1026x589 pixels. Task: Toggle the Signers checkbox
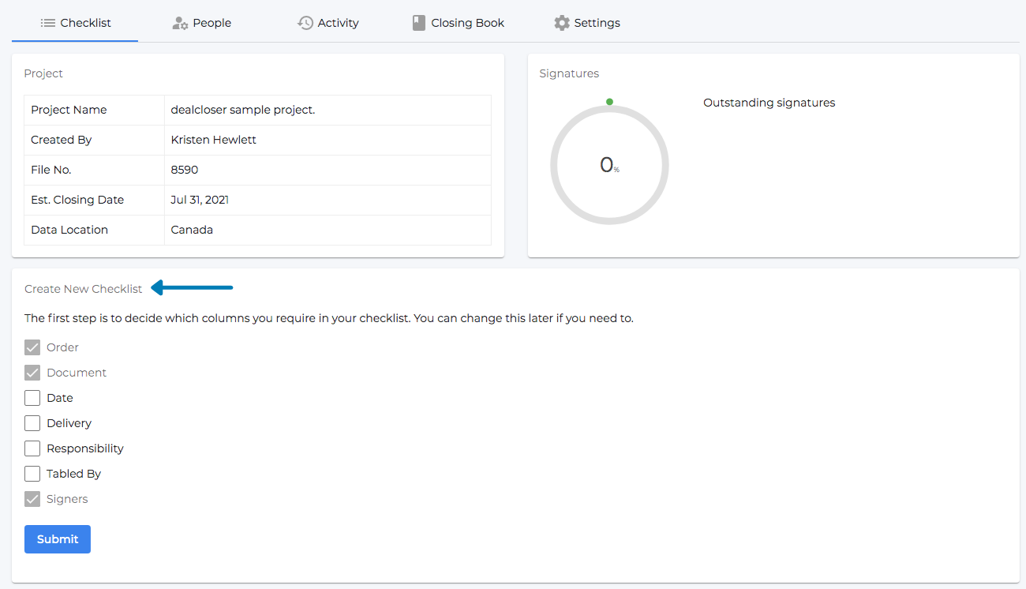[x=32, y=499]
